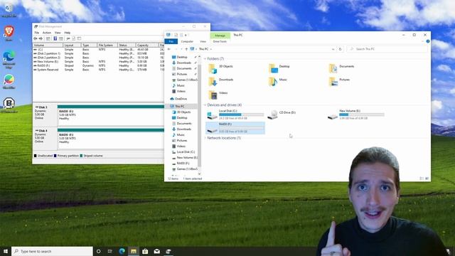Switch to the Drive Tools tab
This screenshot has height=256, width=455.
220,41
